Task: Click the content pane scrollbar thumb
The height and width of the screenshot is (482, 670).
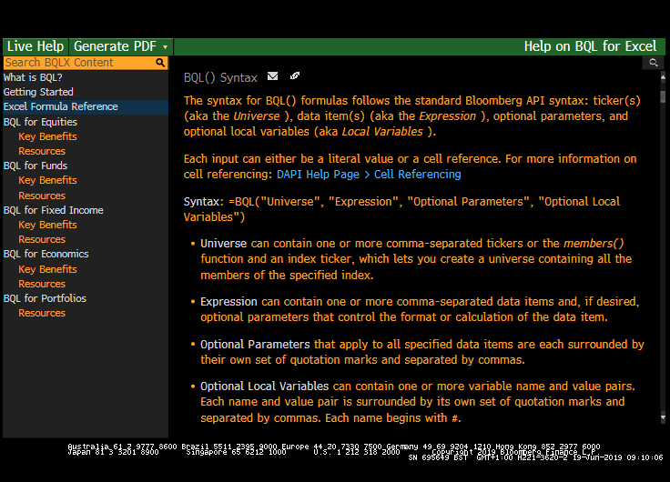Action: 663,96
